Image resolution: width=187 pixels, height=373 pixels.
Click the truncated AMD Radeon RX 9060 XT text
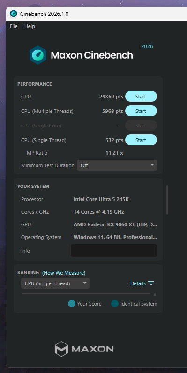coord(115,224)
